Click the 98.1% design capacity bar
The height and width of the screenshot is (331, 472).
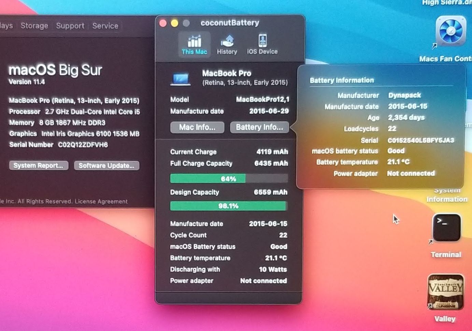coord(228,206)
